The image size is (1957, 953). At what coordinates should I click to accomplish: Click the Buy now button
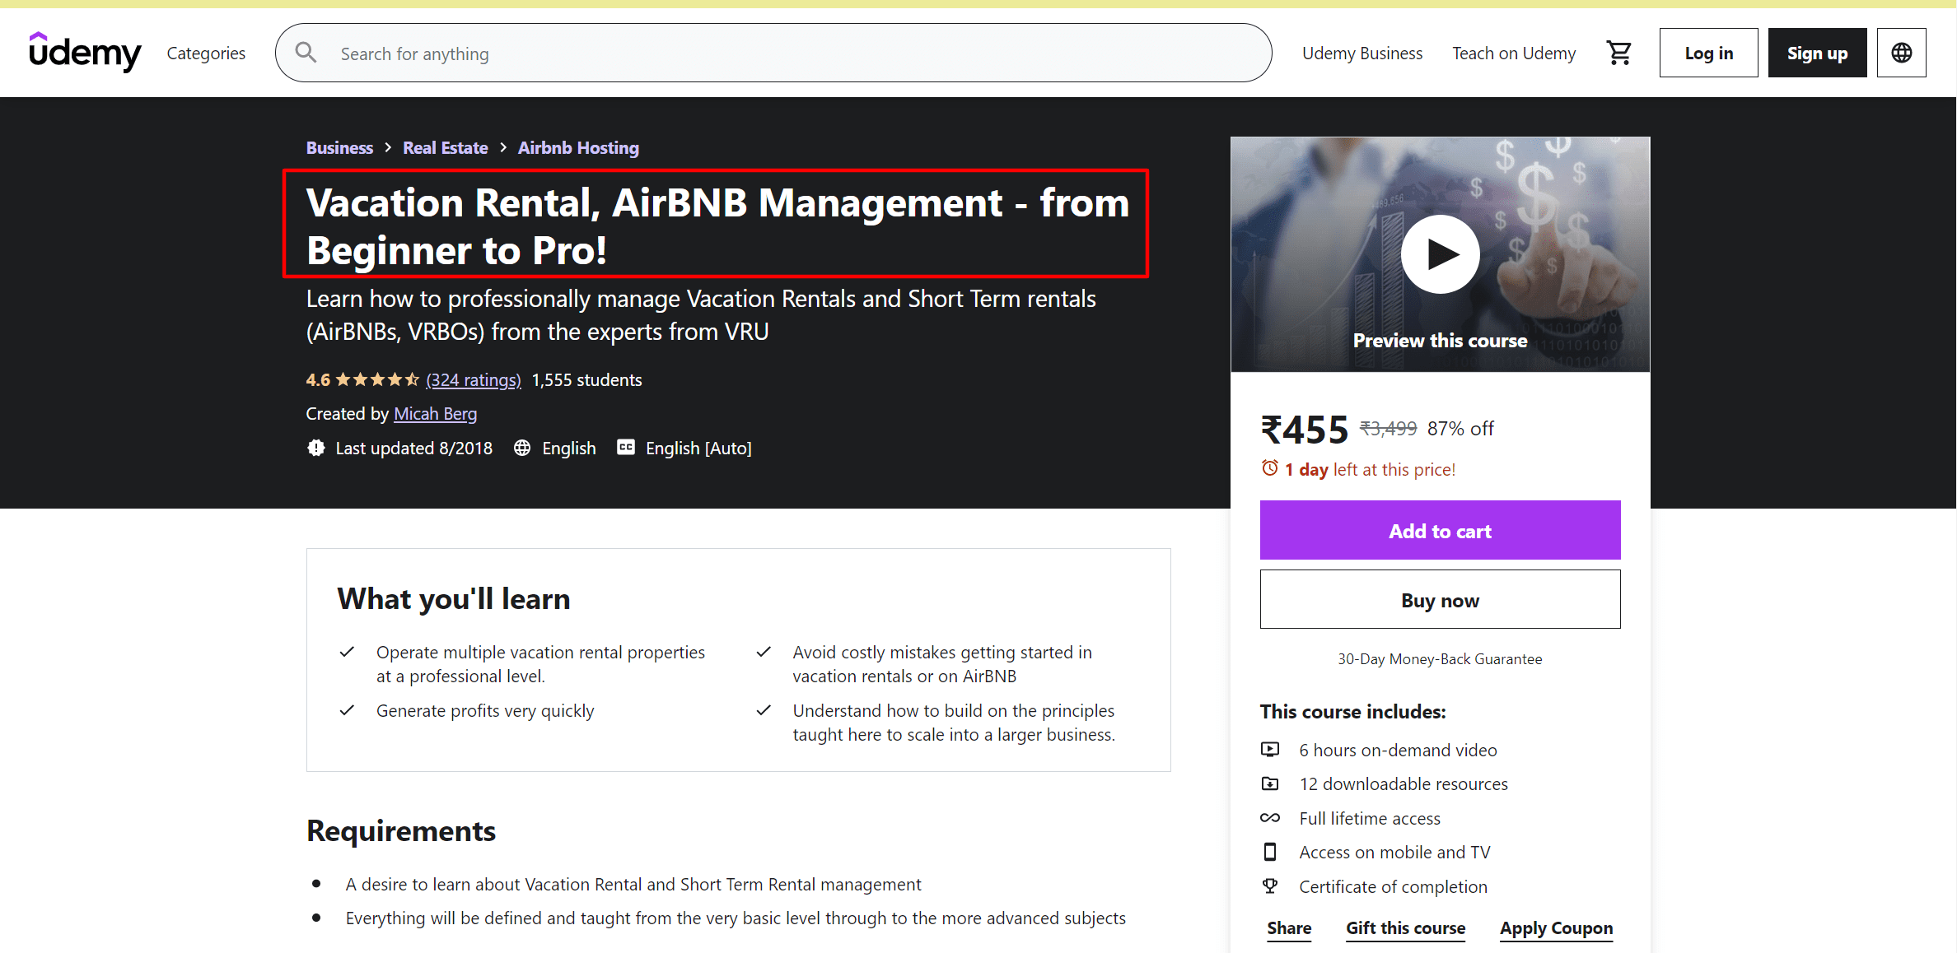click(1440, 599)
